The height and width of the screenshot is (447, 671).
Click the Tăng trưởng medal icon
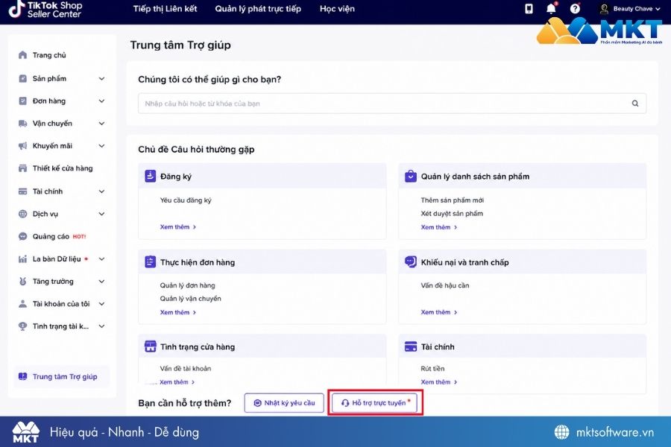click(22, 282)
